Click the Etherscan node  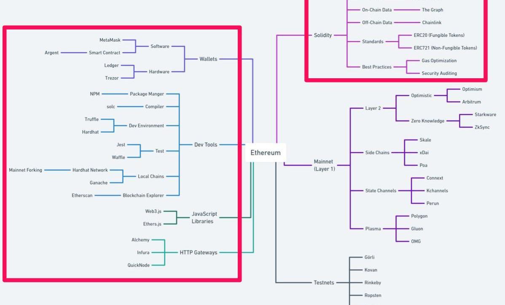click(x=82, y=196)
